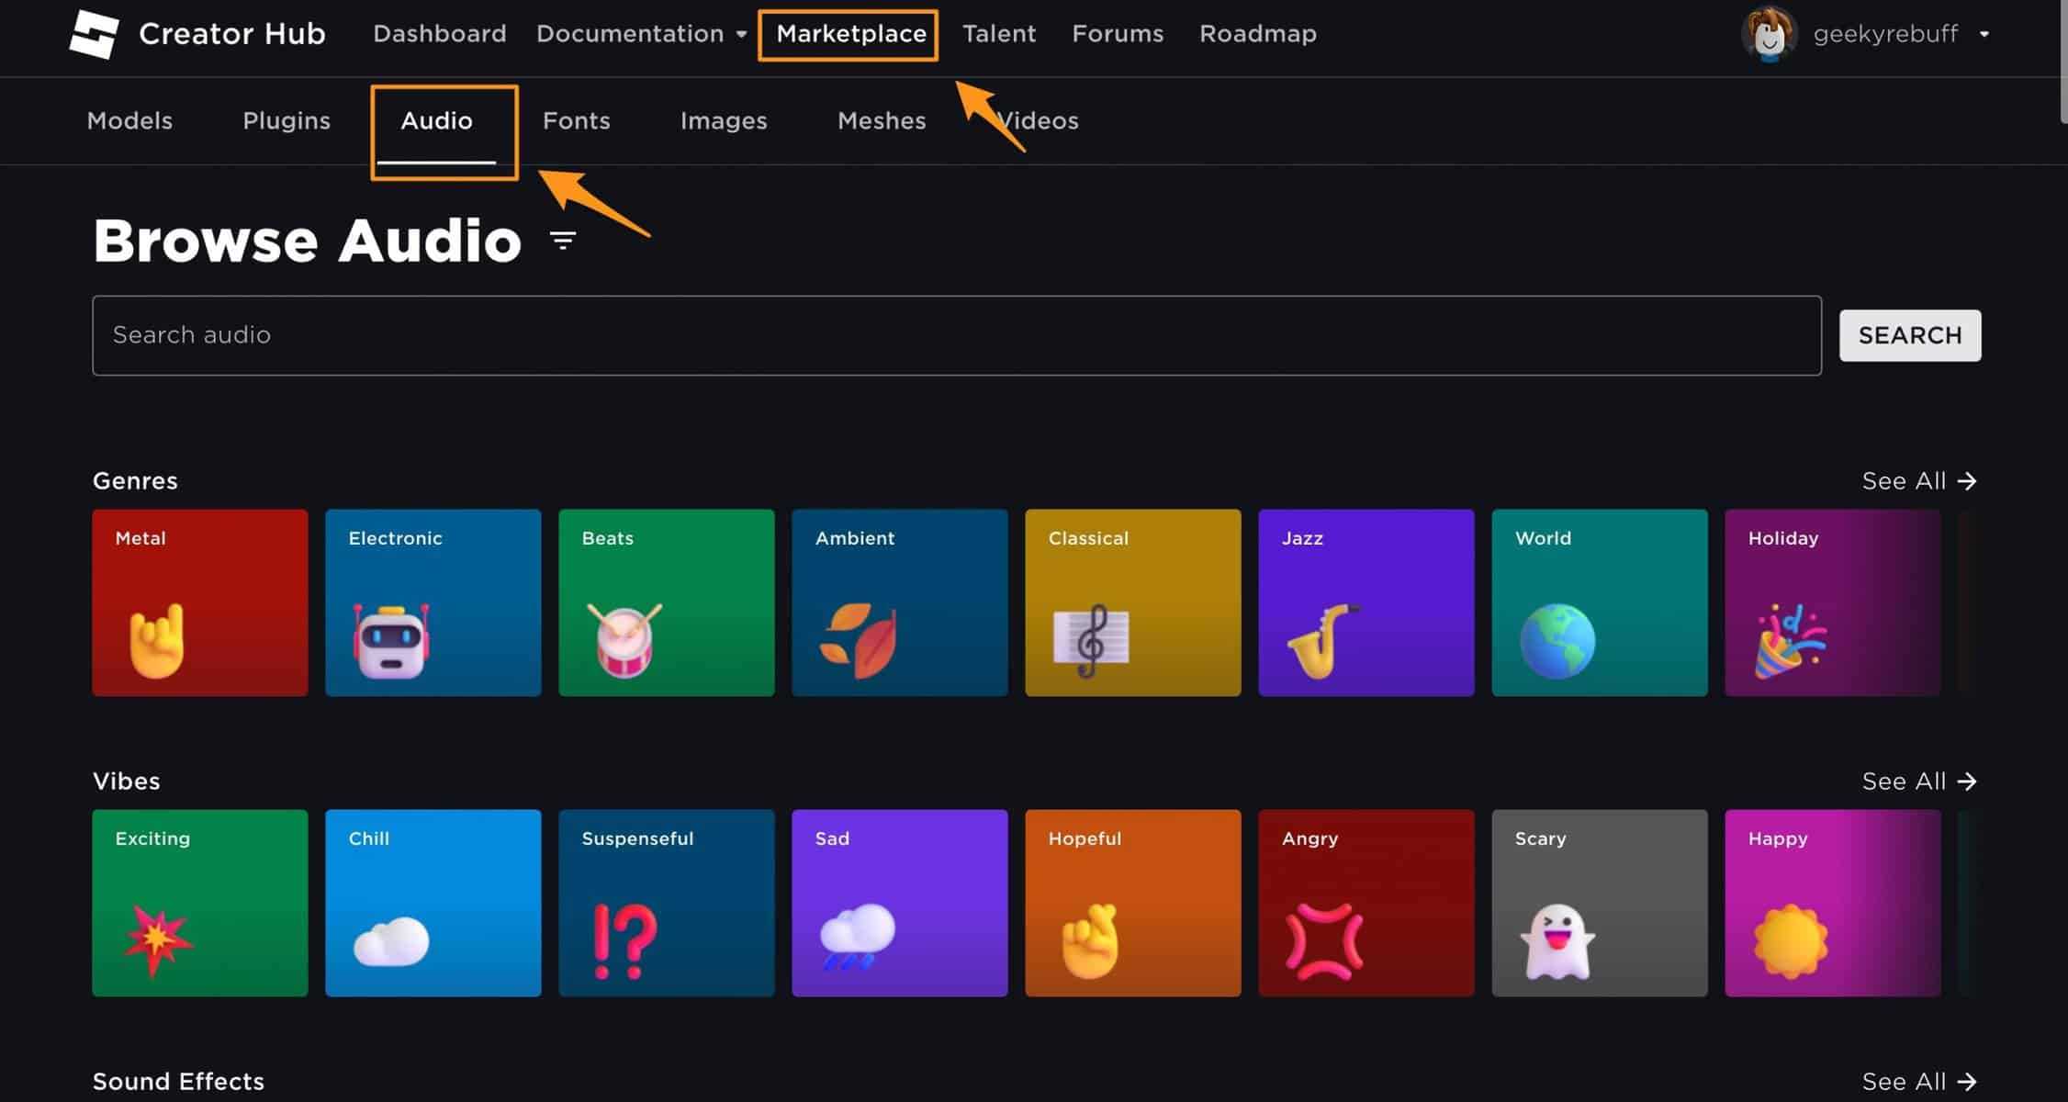Screen dimensions: 2068x1102
Task: Open the filter icon beside Browse Audio
Action: (x=562, y=241)
